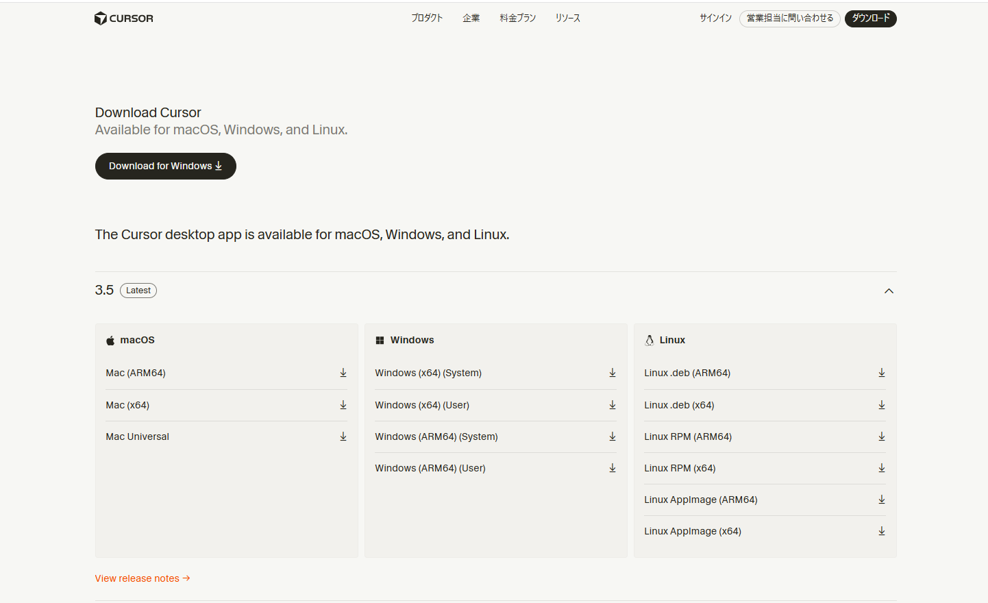
Task: Click the Windows (x64) (System) label
Action: pos(428,373)
